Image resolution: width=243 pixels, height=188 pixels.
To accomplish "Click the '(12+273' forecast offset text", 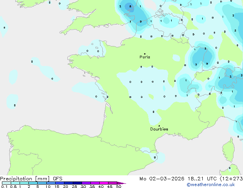I will pos(232,179).
